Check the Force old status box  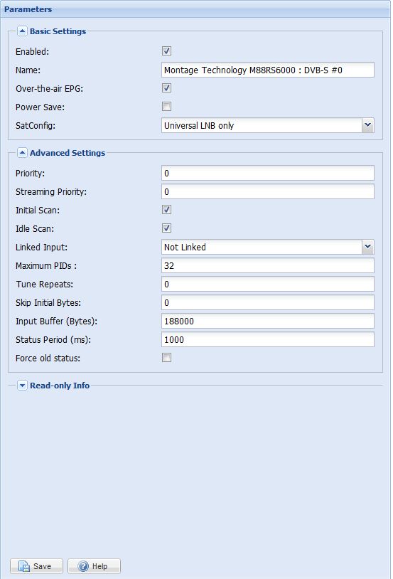166,358
